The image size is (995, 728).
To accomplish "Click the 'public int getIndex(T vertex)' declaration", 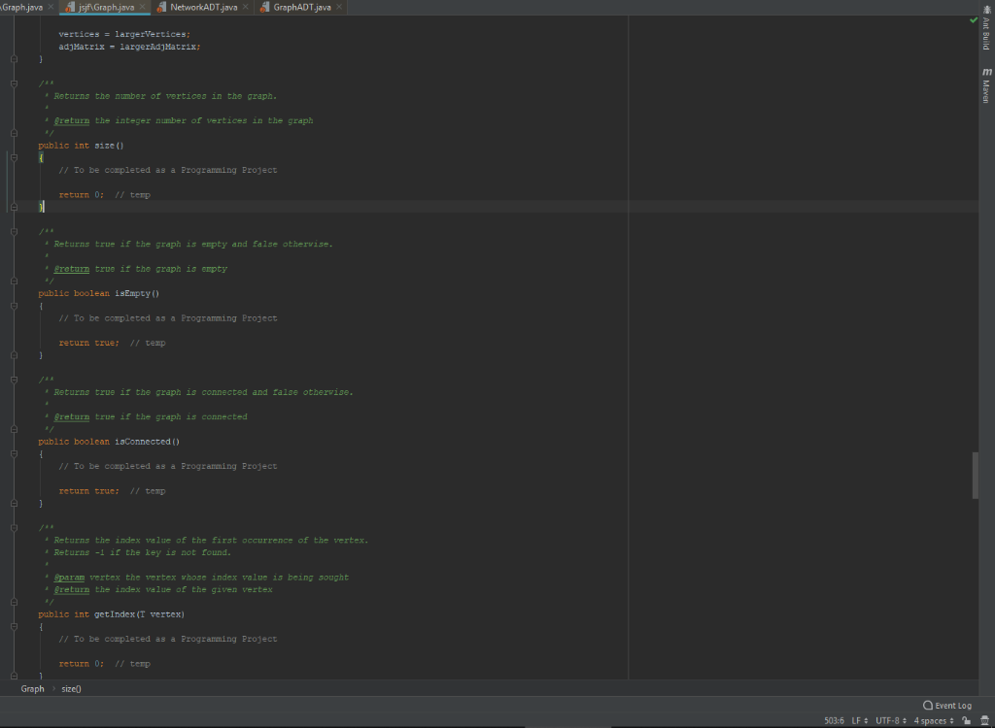I will [x=111, y=614].
